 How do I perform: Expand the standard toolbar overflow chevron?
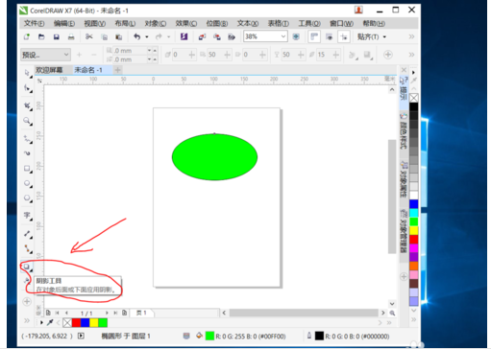click(411, 36)
